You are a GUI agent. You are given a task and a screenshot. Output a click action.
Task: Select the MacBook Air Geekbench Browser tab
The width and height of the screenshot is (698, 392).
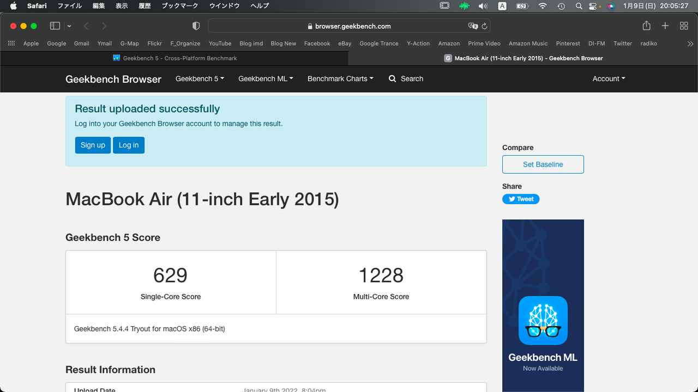523,58
